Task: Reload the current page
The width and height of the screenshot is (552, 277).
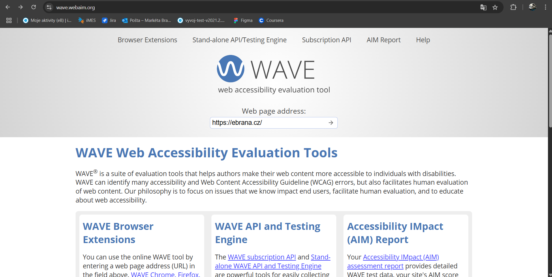Action: pyautogui.click(x=33, y=7)
